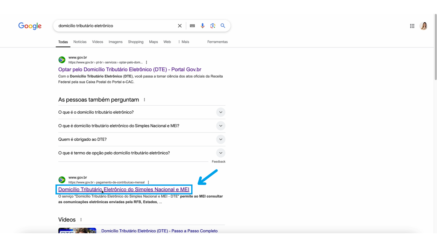Screen dimensions: 437x246
Task: Click inside the search input field
Action: (x=116, y=26)
